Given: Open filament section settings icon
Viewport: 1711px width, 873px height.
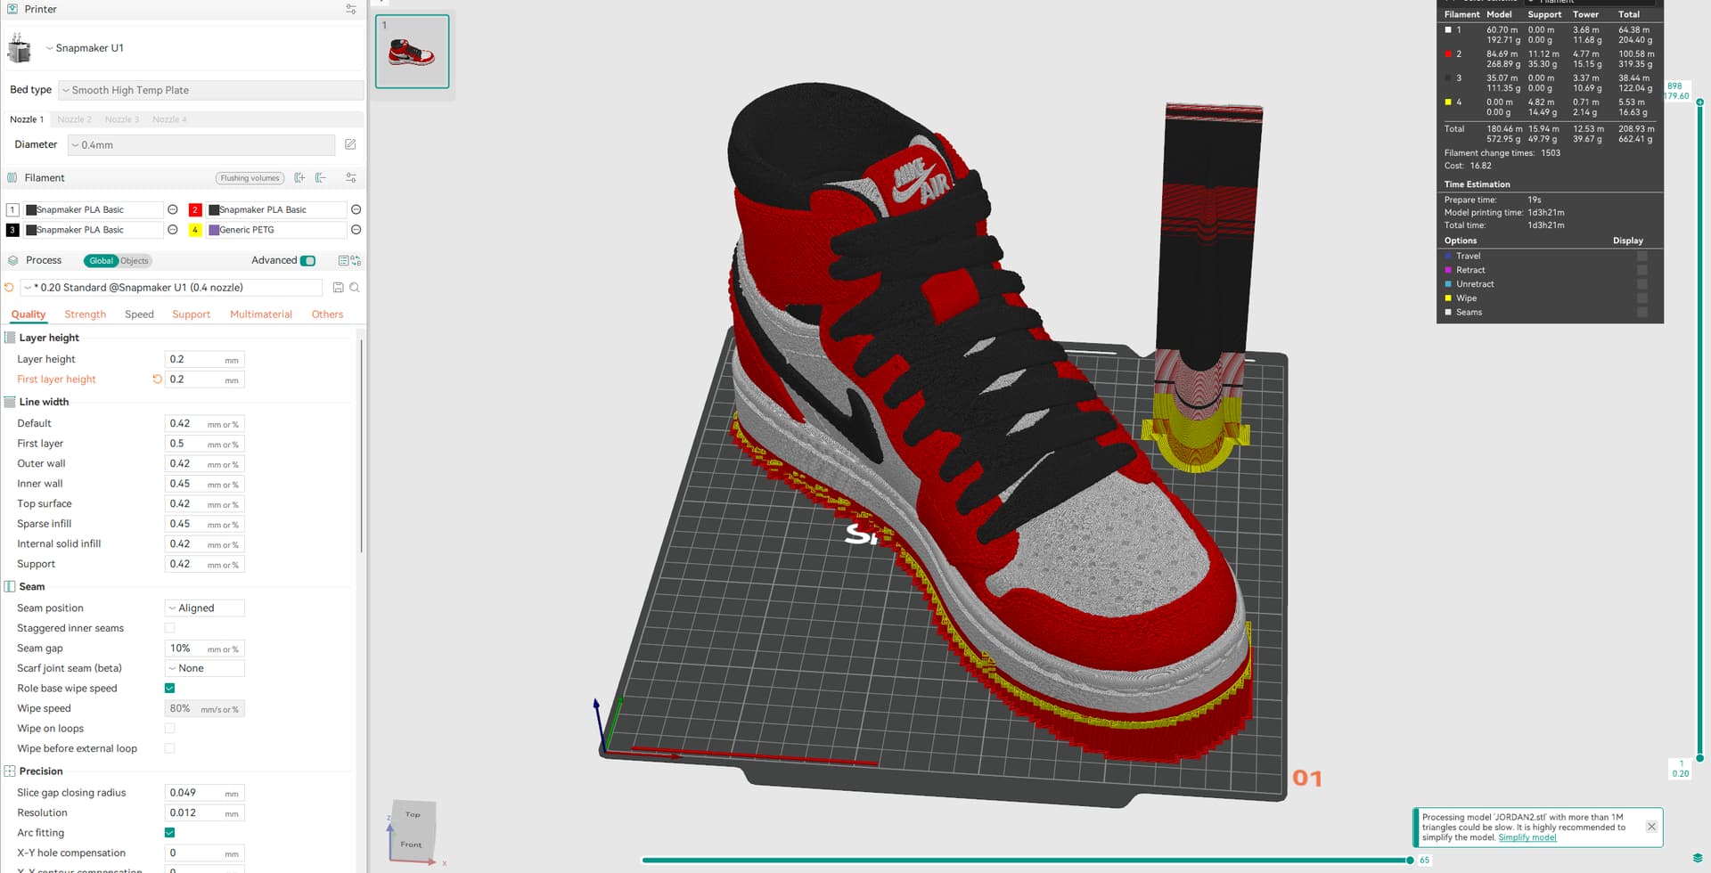Looking at the screenshot, I should pos(351,178).
